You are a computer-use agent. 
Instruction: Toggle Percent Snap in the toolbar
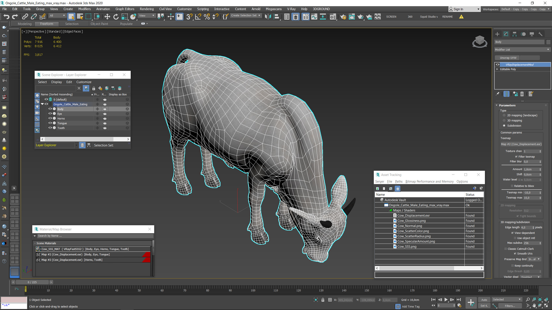[x=207, y=17]
